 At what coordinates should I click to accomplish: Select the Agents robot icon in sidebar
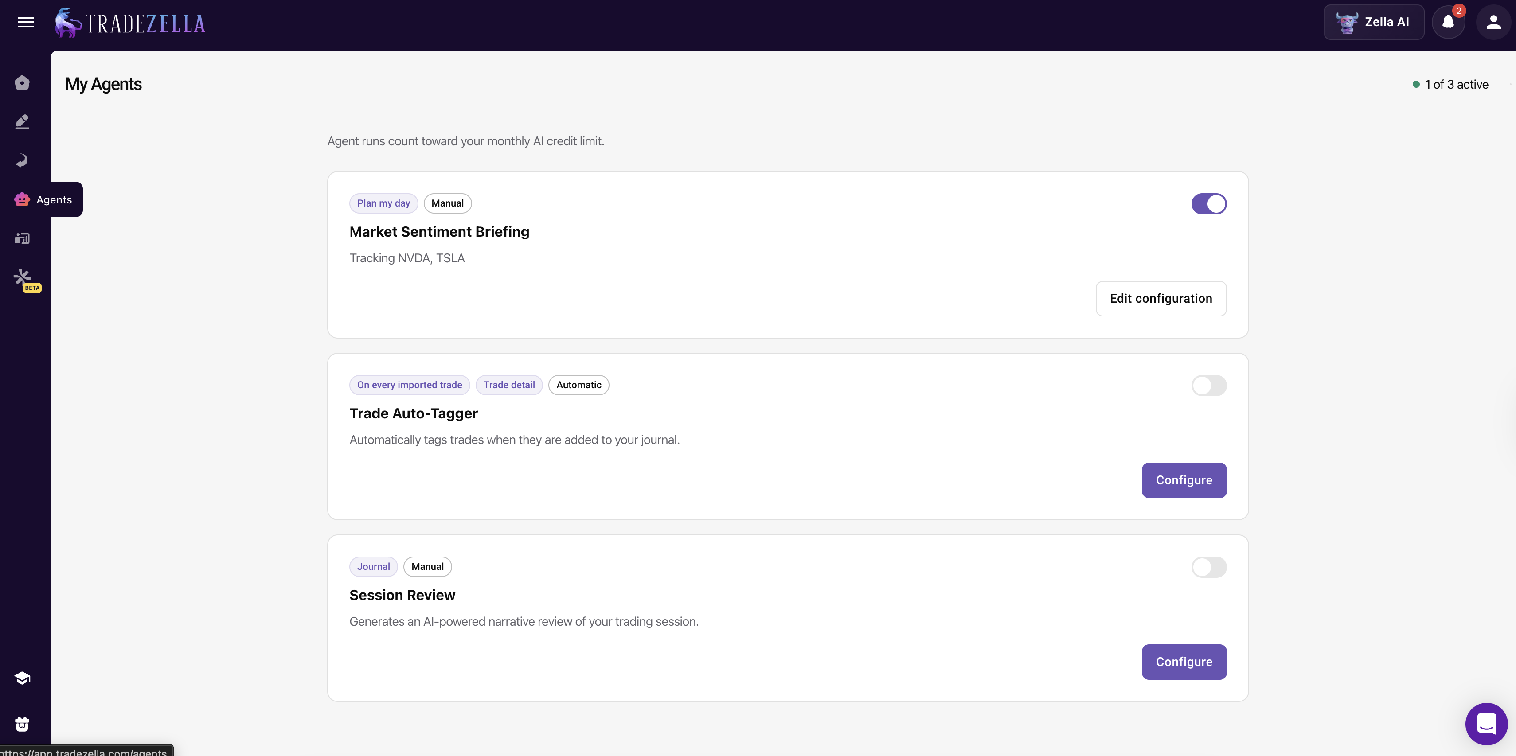(x=22, y=199)
